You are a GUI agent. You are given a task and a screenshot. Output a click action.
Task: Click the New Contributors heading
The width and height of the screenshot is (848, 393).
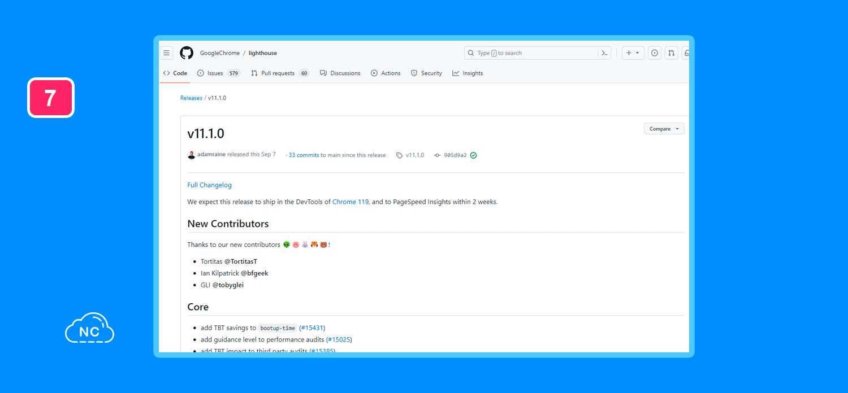tap(228, 224)
